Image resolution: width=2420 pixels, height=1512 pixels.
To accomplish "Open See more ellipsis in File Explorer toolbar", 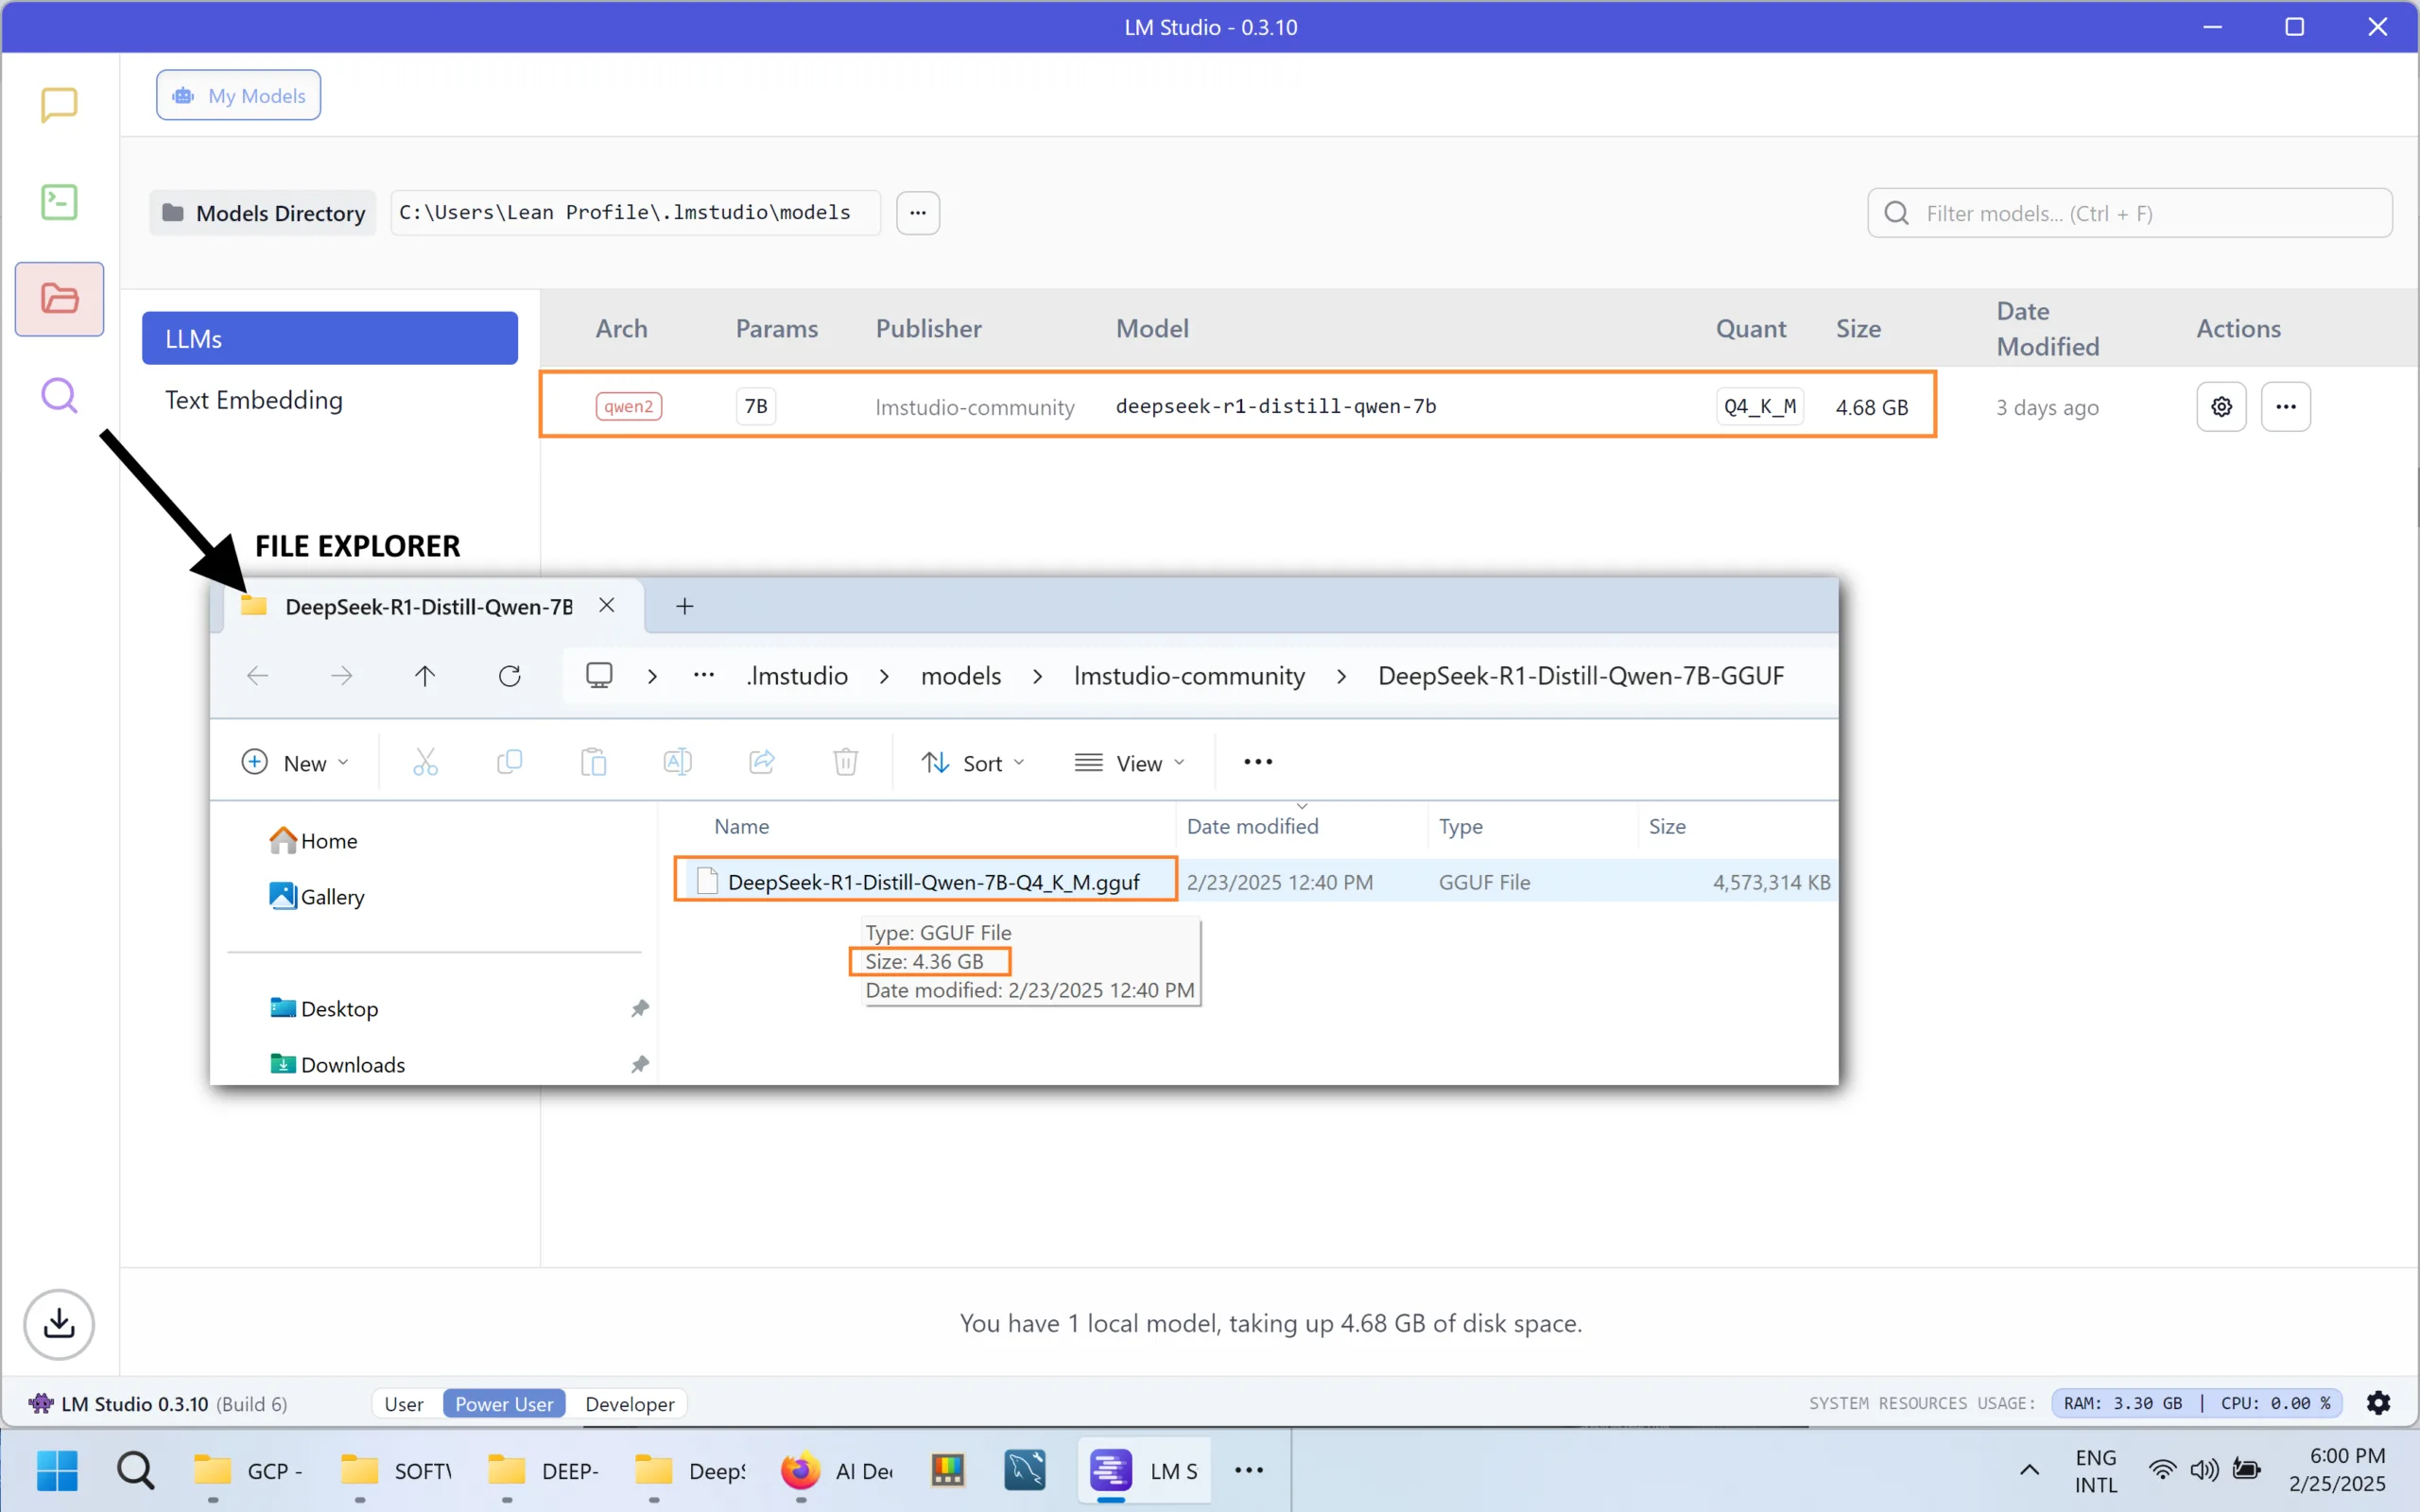I will click(1258, 762).
